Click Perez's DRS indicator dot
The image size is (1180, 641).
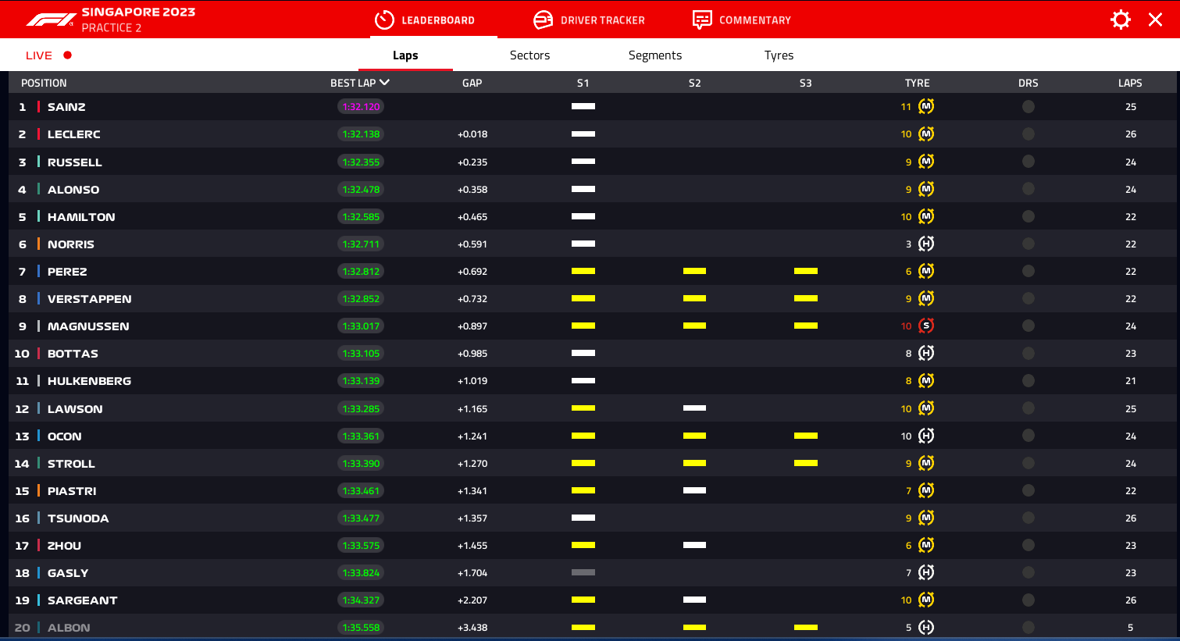tap(1028, 271)
